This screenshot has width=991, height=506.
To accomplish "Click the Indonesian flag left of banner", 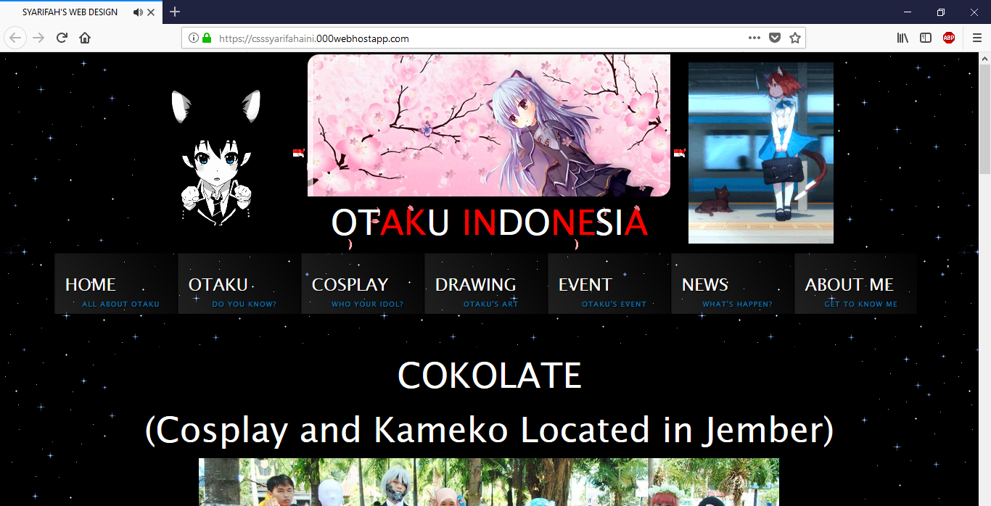I will 298,152.
